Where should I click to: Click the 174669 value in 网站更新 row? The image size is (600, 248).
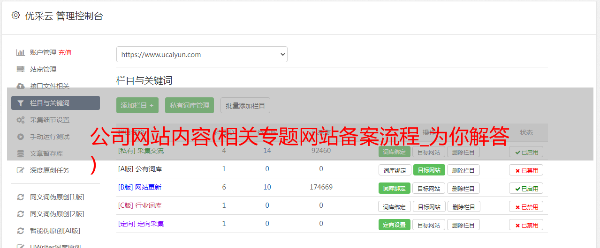[321, 187]
